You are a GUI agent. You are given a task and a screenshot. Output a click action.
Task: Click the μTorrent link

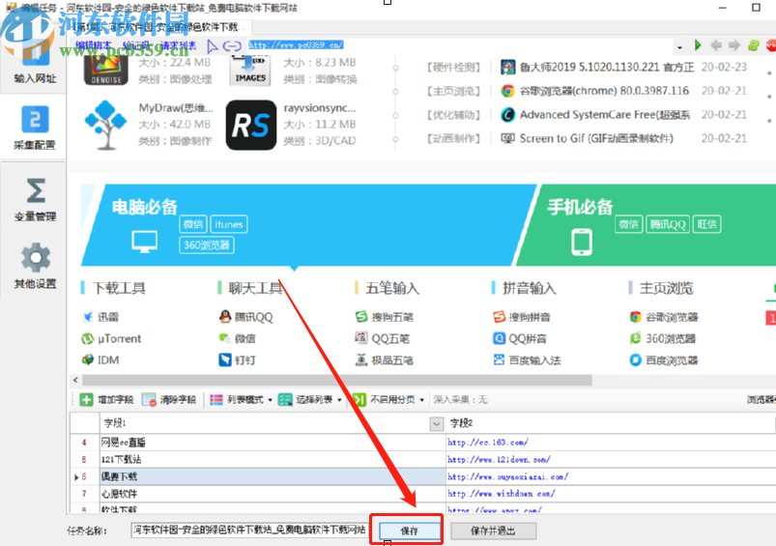point(119,338)
